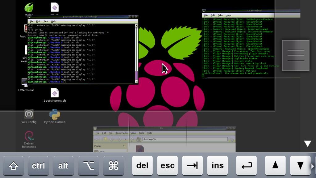
Task: Open the Bookmarks menu in the file manager
Action: click(122, 133)
